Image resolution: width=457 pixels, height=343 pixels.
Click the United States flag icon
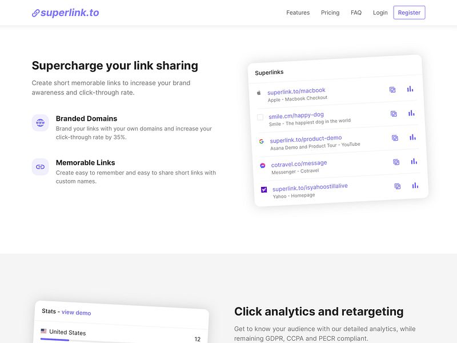click(x=44, y=331)
